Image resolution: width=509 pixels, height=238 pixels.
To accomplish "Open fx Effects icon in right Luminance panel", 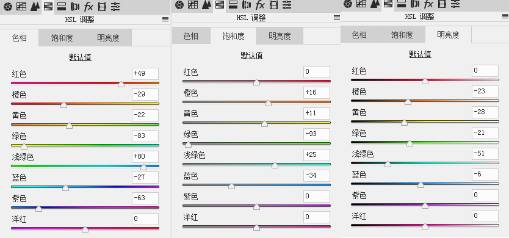I will tap(428, 4).
